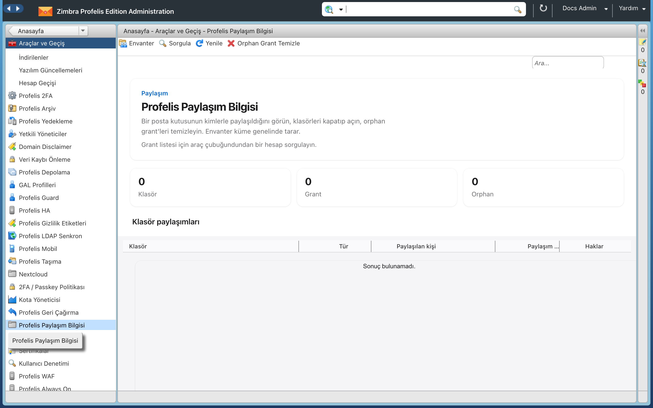Focus the top global search box

click(x=429, y=9)
